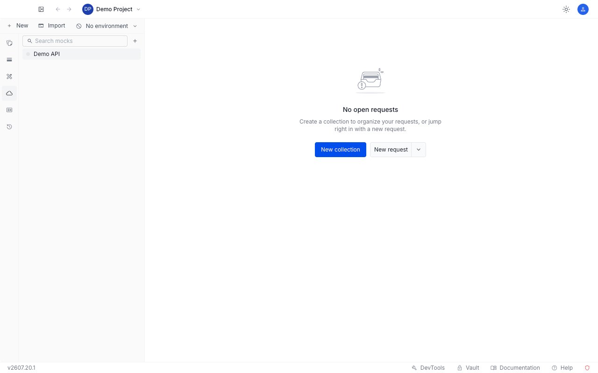
Task: Focus the Search mocks field
Action: pos(75,41)
